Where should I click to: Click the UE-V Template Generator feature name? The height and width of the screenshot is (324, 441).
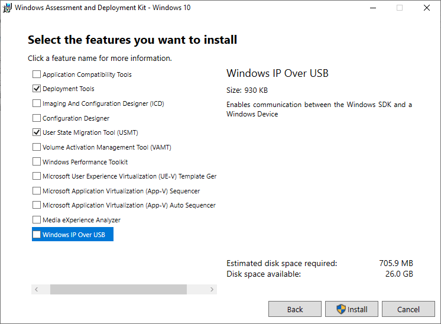[x=129, y=176]
